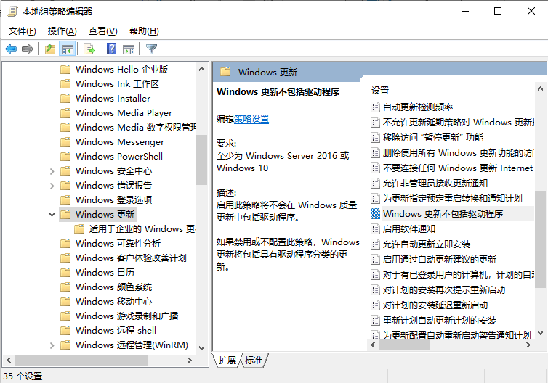The image size is (548, 383).
Task: Click the Export list toolbar icon
Action: pos(89,49)
